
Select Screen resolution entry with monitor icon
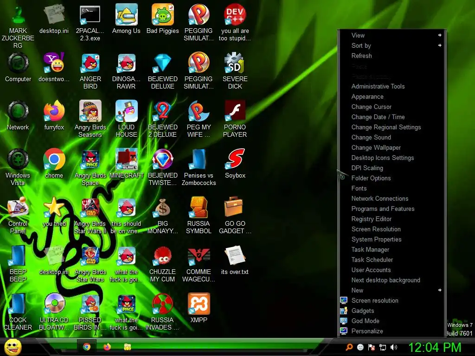coord(392,300)
